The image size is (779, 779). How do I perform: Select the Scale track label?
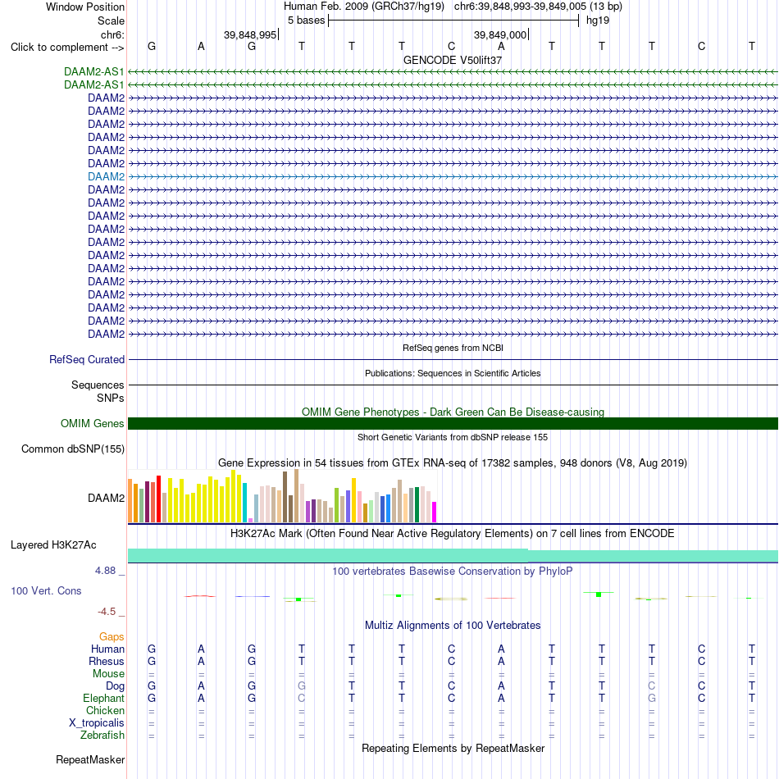[x=111, y=20]
